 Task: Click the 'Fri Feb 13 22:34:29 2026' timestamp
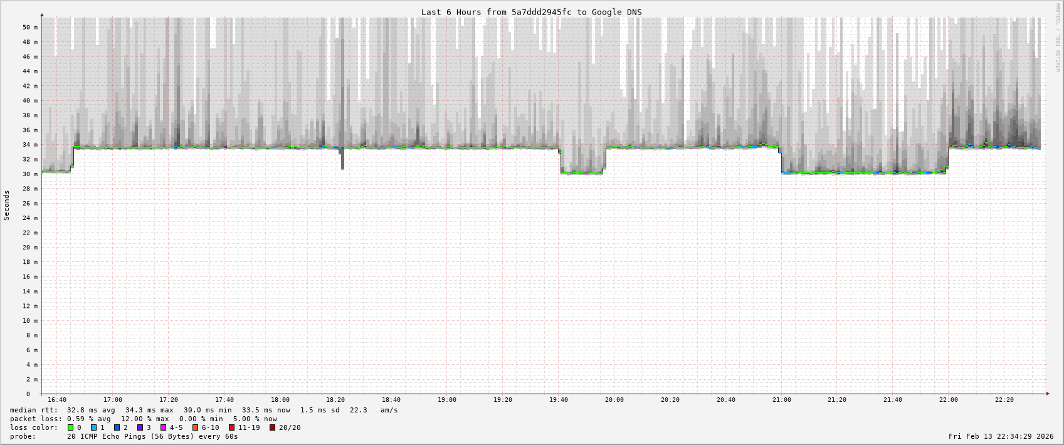point(1001,436)
